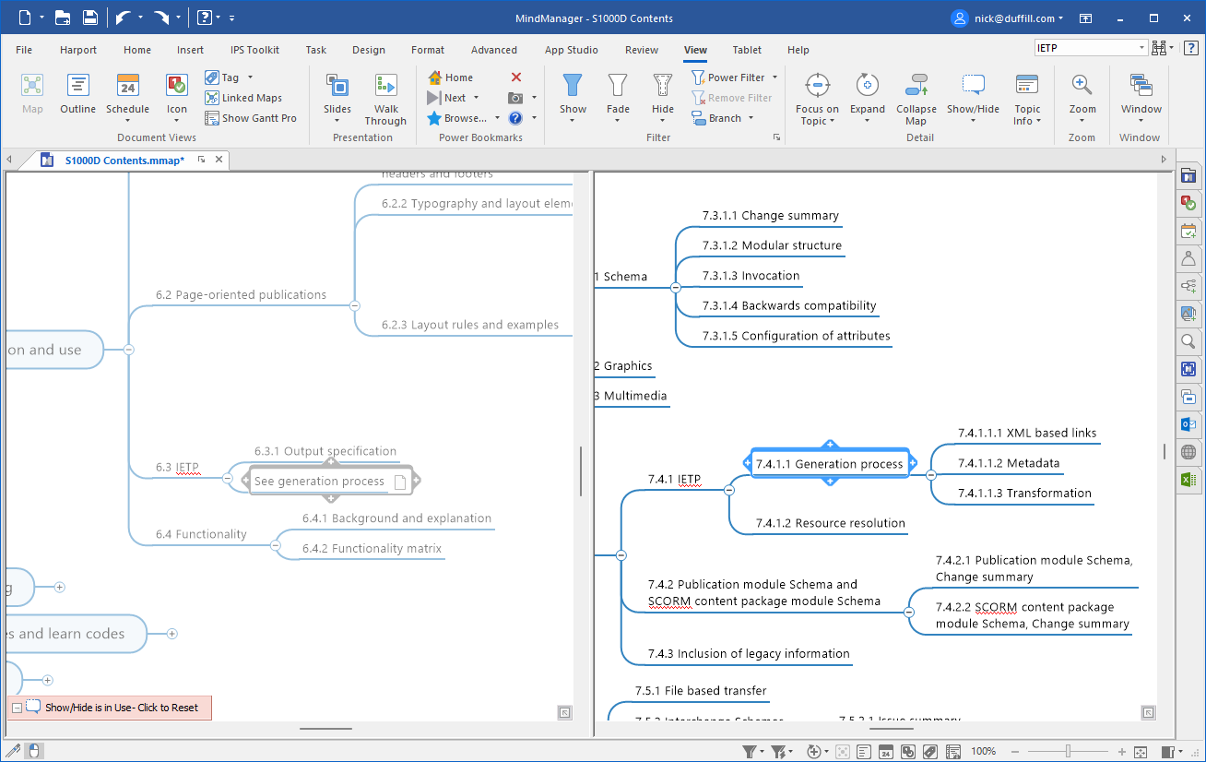The image size is (1206, 762).
Task: Open the Branch filter dropdown
Action: (751, 118)
